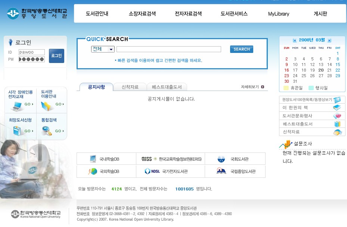Open the MyLibrary menu

(x=279, y=14)
